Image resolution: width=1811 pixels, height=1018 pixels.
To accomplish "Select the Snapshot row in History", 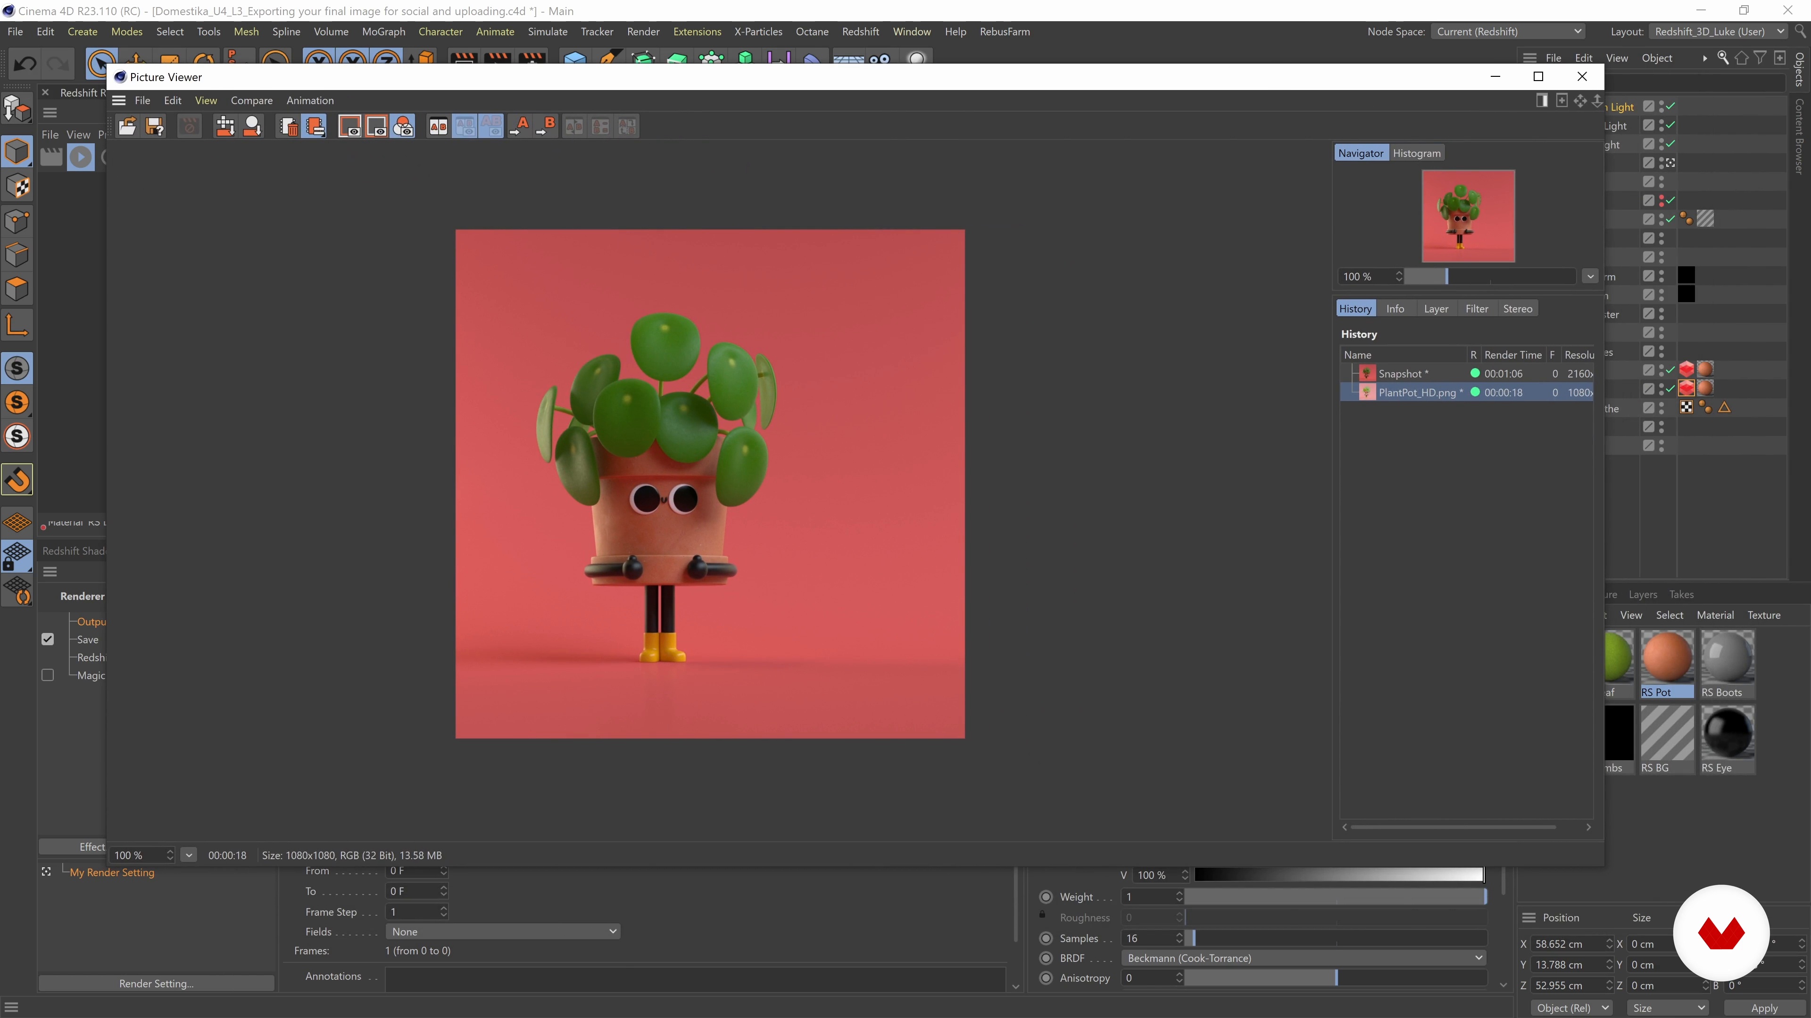I will coord(1467,374).
